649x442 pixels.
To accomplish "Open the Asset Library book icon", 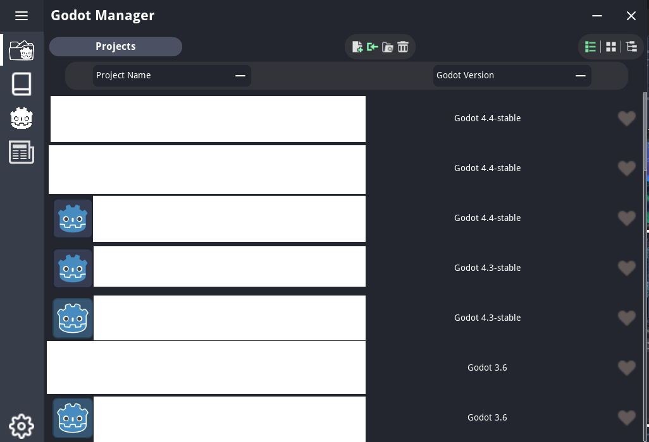I will tap(22, 84).
